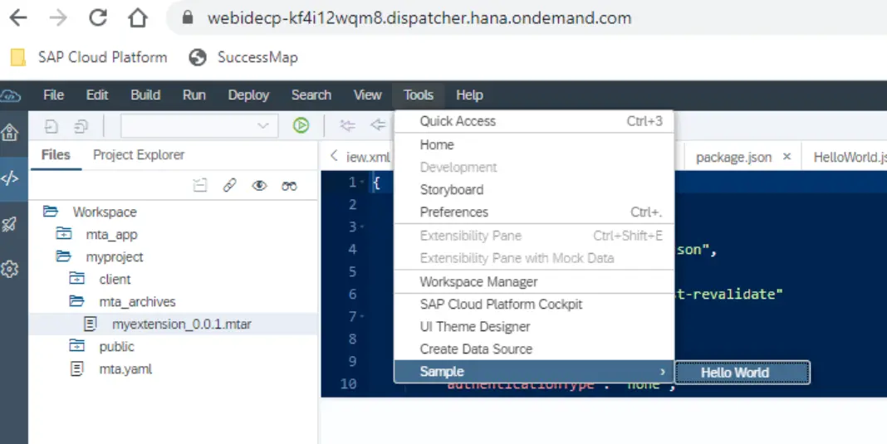Image resolution: width=887 pixels, height=444 pixels.
Task: Click the glasses icon in Files toolbar
Action: pos(289,186)
